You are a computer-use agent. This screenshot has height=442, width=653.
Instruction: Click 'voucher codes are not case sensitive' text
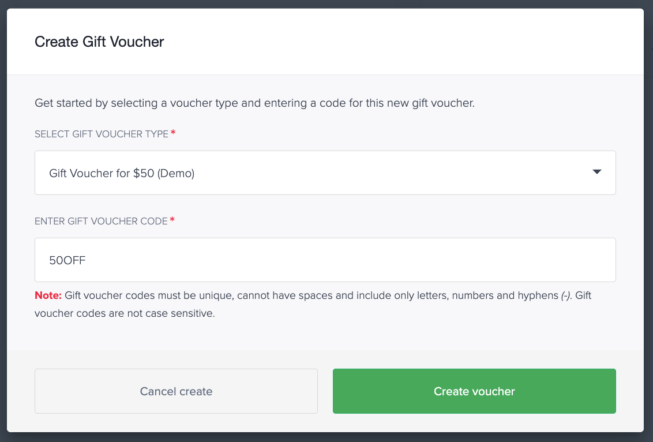pos(125,313)
